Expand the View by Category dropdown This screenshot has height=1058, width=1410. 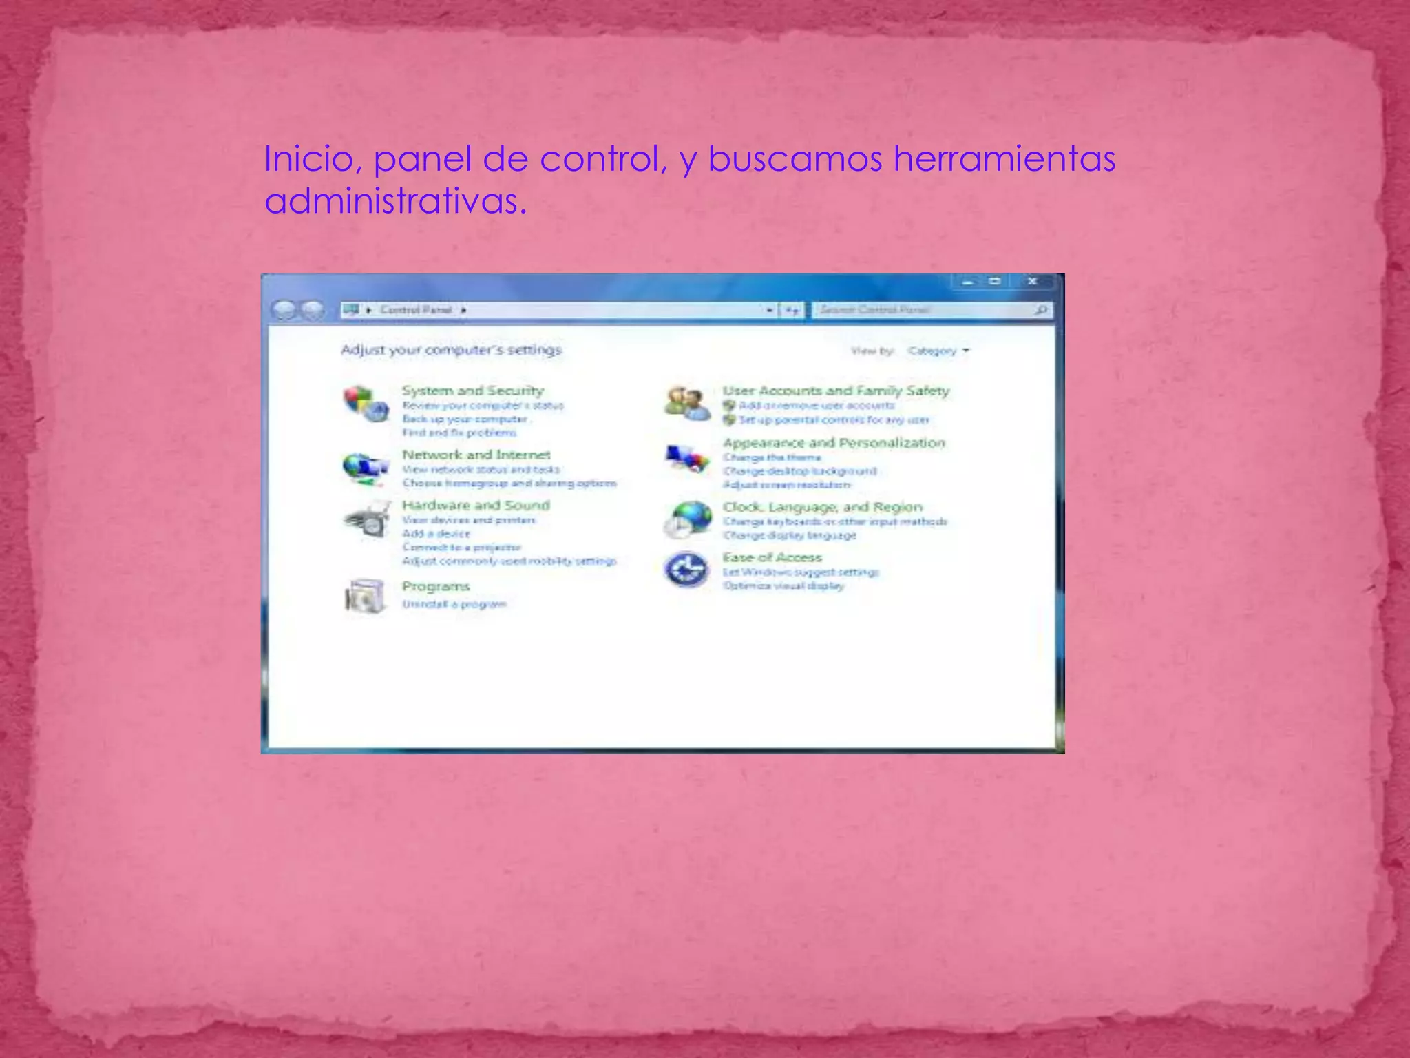click(938, 351)
